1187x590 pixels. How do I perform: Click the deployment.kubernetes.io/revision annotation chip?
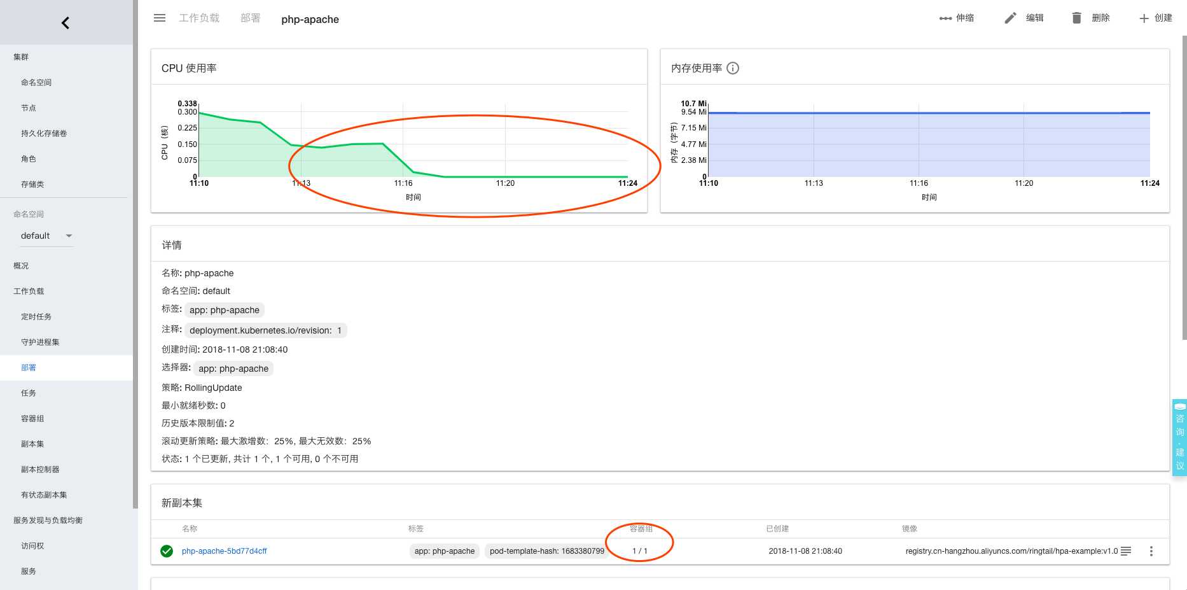coord(266,330)
